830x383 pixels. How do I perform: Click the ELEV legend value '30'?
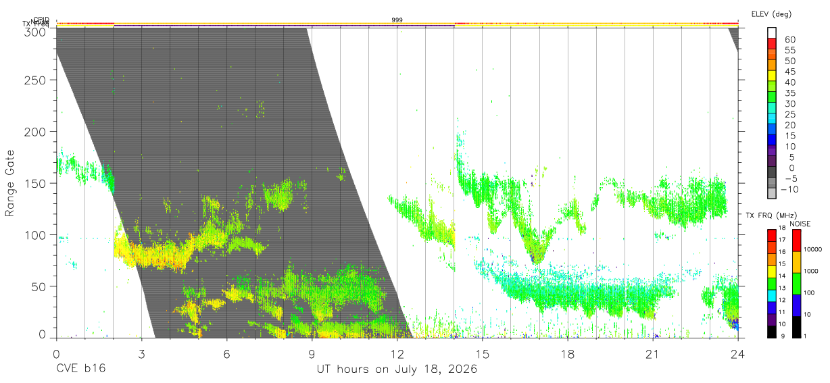click(x=789, y=103)
